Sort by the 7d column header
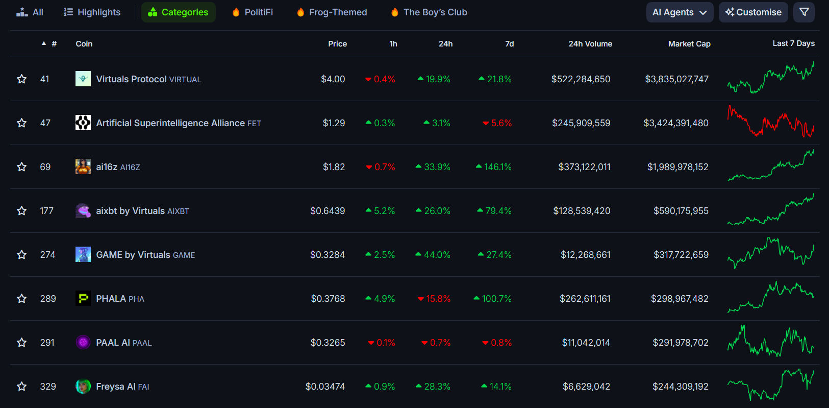The width and height of the screenshot is (829, 408). pyautogui.click(x=510, y=44)
